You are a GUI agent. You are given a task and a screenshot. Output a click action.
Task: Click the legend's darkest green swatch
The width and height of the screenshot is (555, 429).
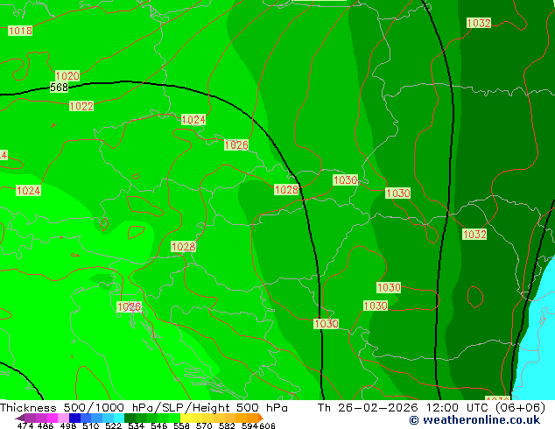pyautogui.click(x=130, y=418)
